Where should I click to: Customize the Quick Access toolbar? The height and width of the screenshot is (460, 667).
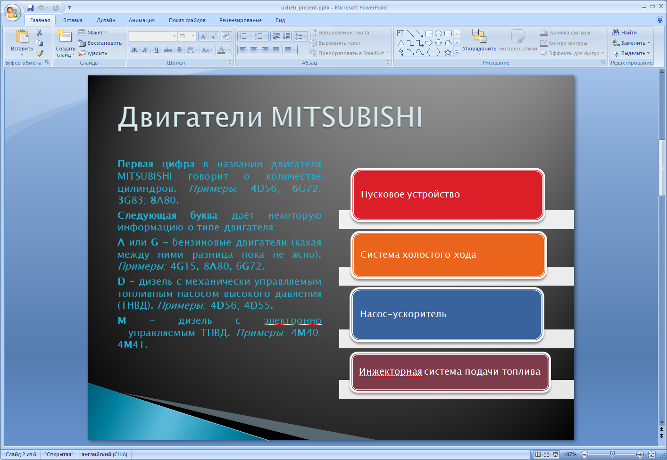pyautogui.click(x=69, y=8)
